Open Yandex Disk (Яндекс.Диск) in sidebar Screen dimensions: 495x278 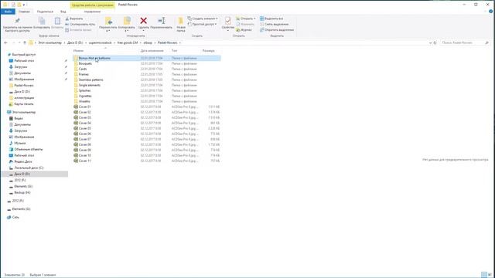[x=23, y=161]
